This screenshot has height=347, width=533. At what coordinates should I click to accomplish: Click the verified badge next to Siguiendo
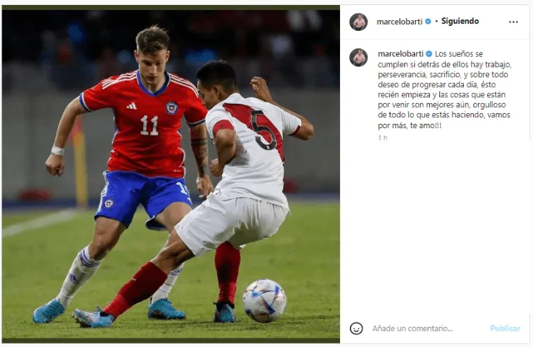point(429,22)
